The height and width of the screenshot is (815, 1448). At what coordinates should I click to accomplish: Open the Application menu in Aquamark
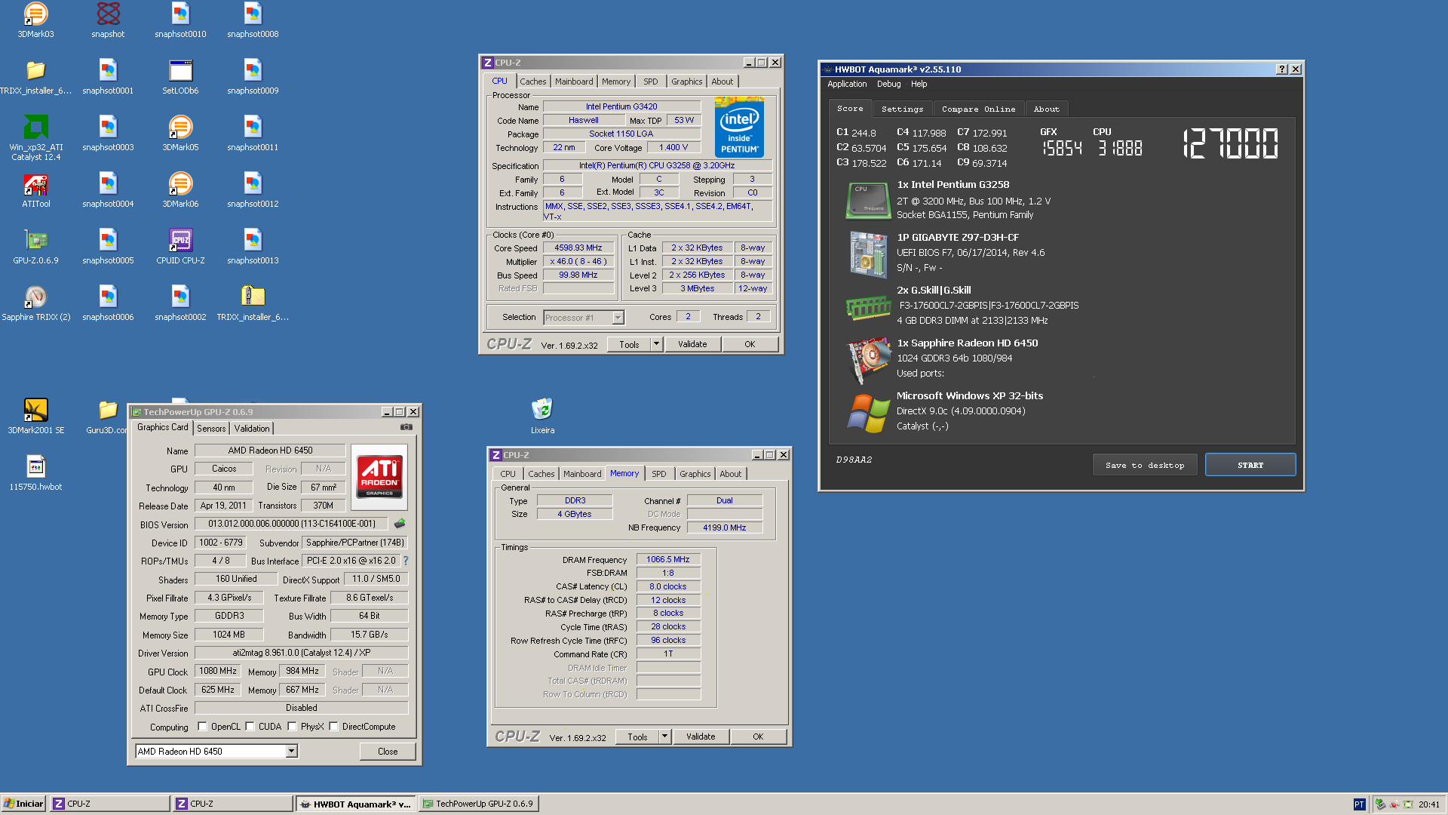point(847,84)
